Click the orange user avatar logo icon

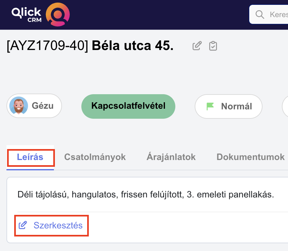point(58,15)
